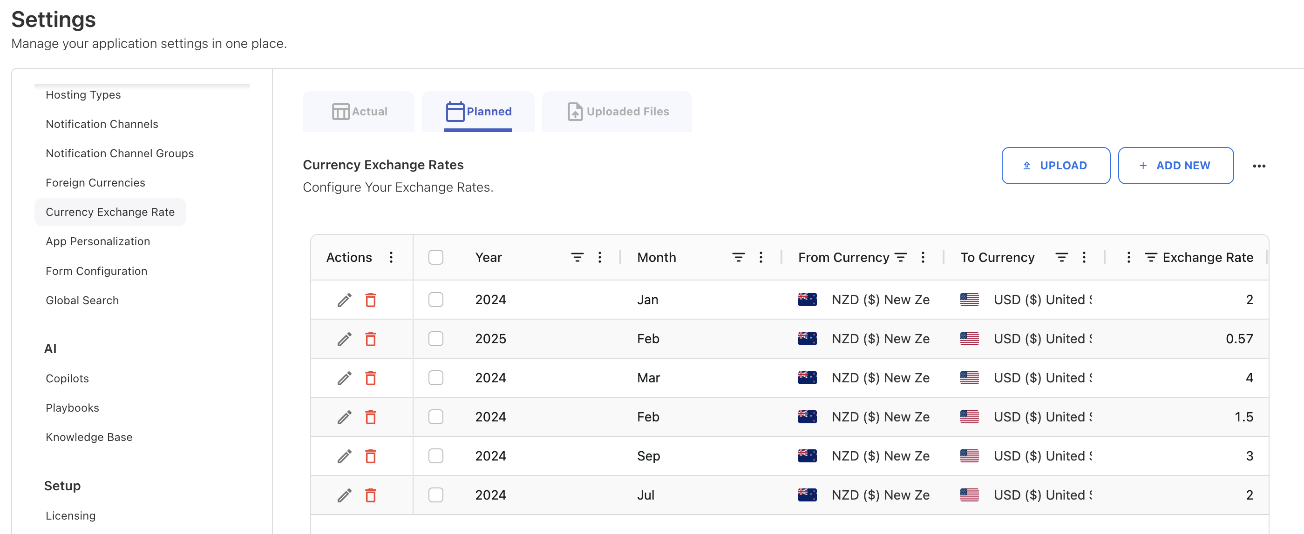This screenshot has height=534, width=1304.
Task: Click the Upload button
Action: pos(1055,166)
